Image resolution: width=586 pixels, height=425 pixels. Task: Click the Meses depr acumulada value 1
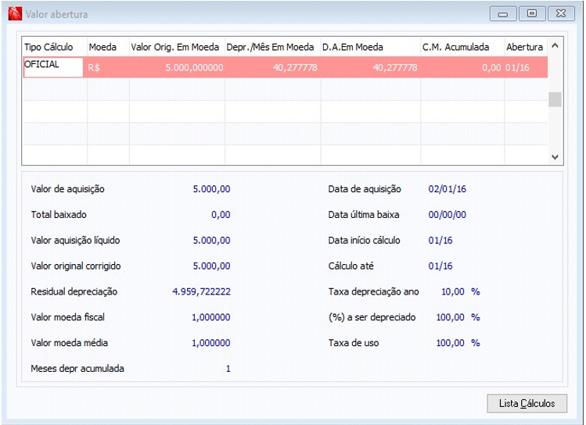(228, 369)
